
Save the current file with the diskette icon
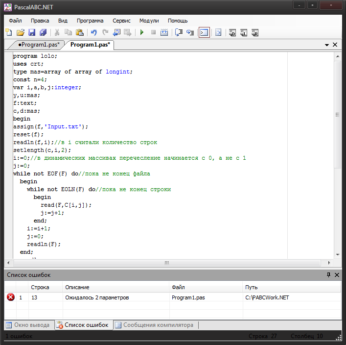pos(32,33)
